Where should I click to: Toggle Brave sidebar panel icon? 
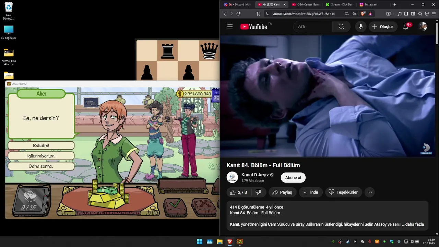tap(406, 14)
